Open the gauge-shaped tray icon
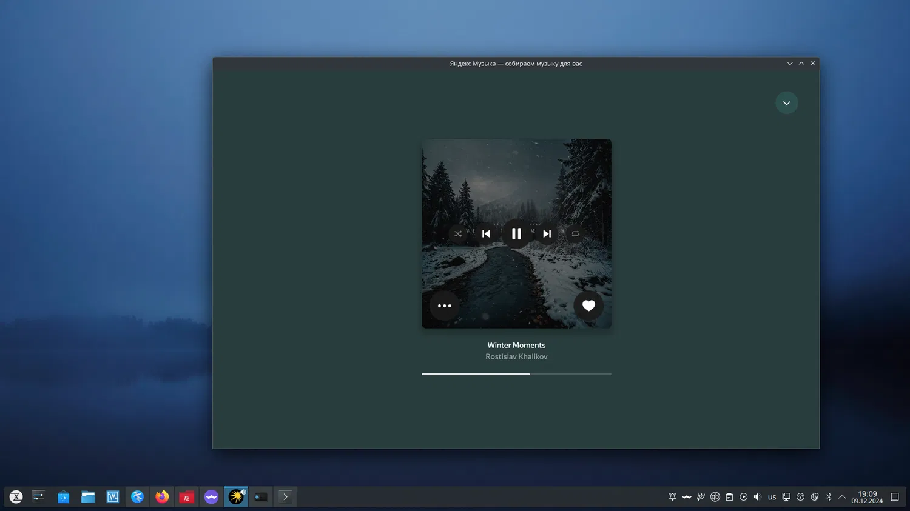Viewport: 910px width, 511px height. tap(800, 497)
